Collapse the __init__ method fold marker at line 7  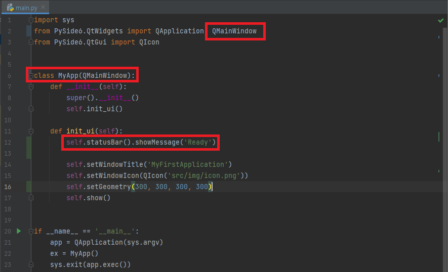(31, 87)
